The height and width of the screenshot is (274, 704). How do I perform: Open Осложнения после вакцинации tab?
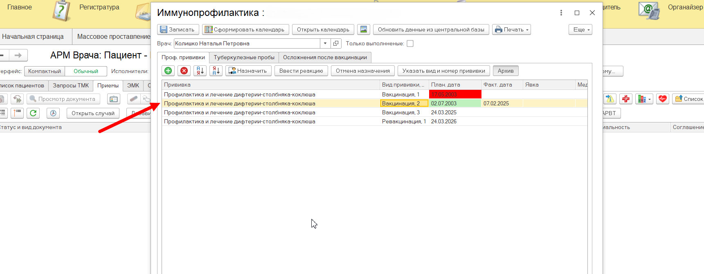(x=325, y=58)
